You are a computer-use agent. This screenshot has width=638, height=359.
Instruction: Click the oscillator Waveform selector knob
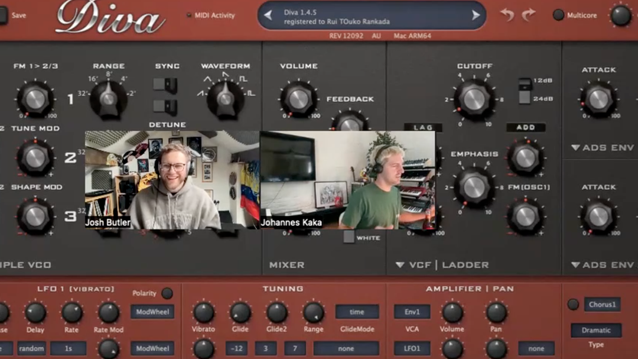tap(225, 98)
